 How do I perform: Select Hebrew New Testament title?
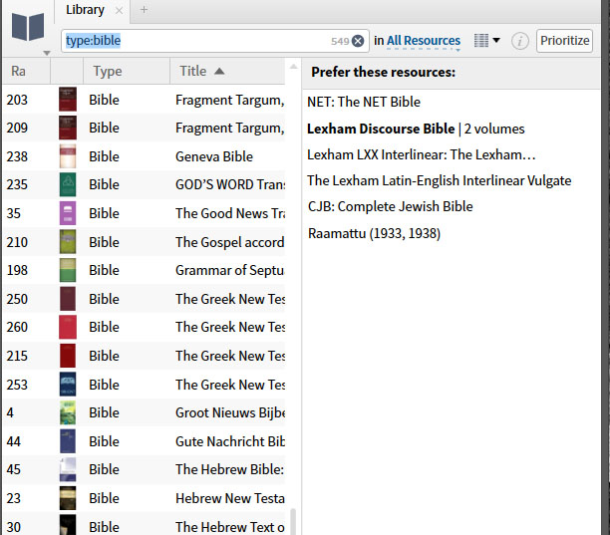(230, 498)
